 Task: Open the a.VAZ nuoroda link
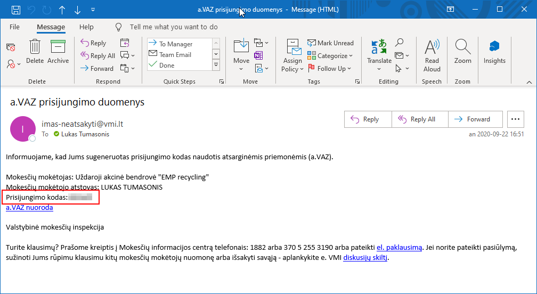click(29, 208)
